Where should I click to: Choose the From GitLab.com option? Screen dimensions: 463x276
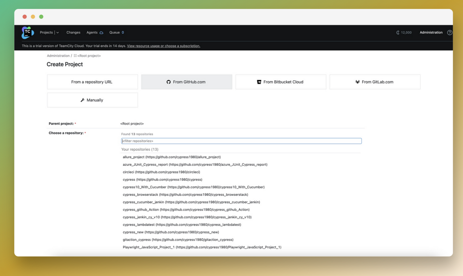coord(375,82)
